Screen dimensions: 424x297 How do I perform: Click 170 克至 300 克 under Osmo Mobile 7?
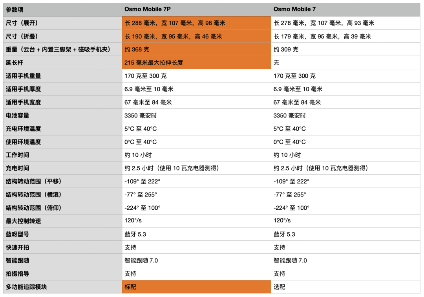pyautogui.click(x=345, y=76)
